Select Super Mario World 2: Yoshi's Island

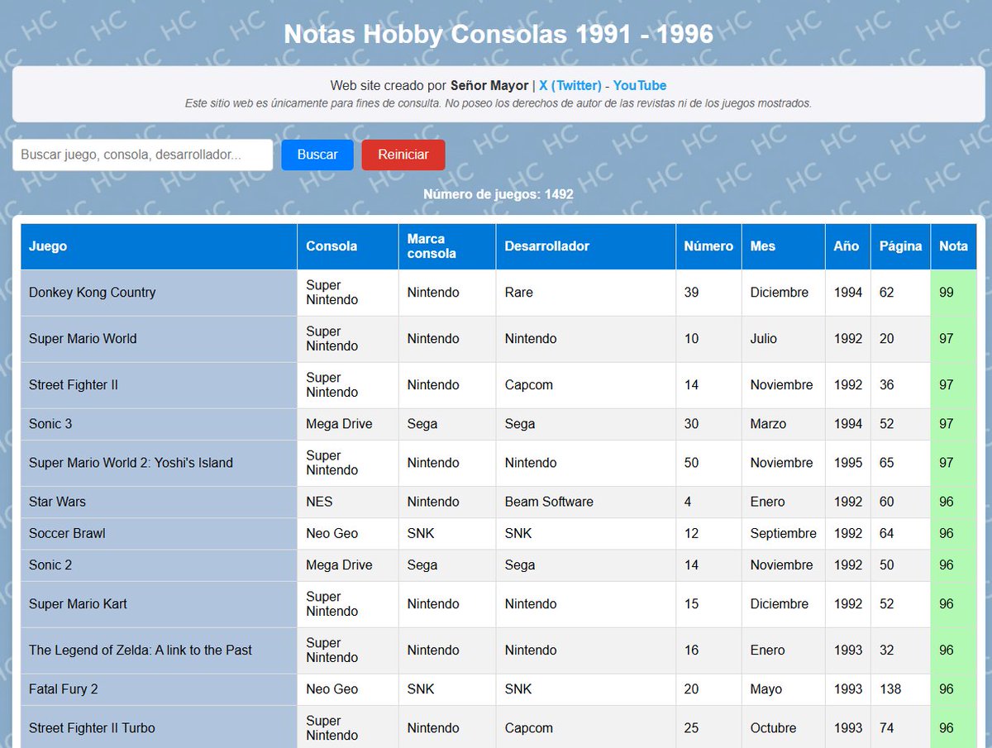(x=159, y=463)
